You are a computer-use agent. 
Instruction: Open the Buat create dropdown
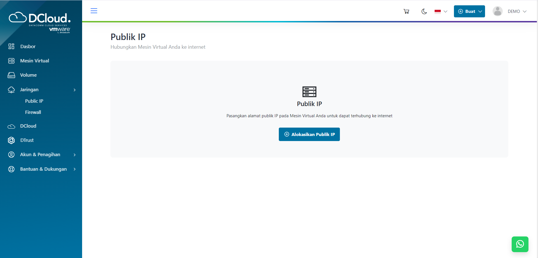(x=469, y=11)
